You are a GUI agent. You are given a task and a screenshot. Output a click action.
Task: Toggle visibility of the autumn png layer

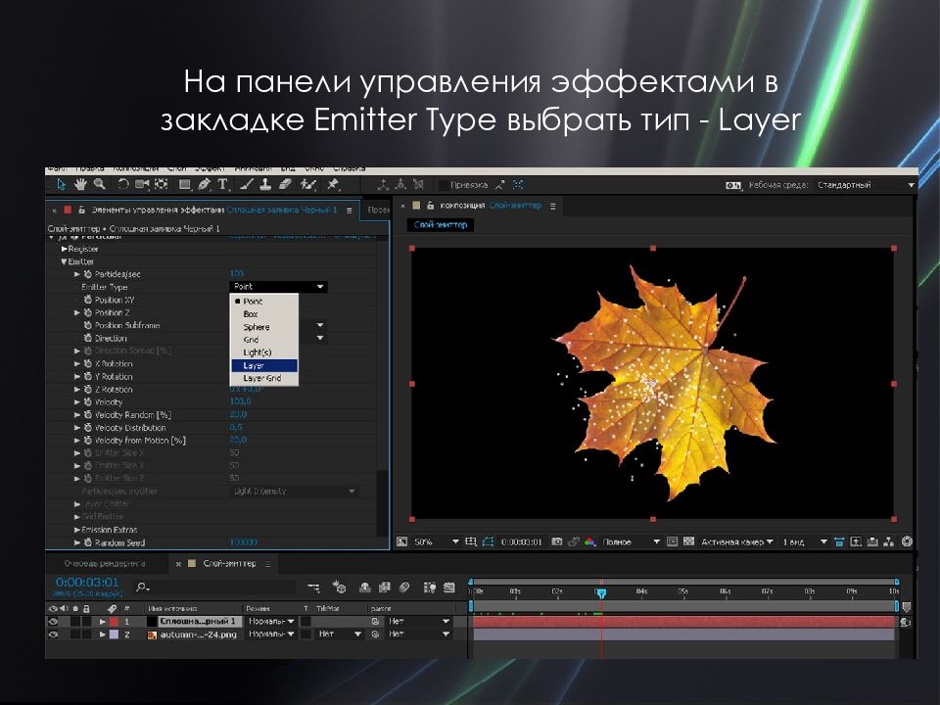coord(53,634)
